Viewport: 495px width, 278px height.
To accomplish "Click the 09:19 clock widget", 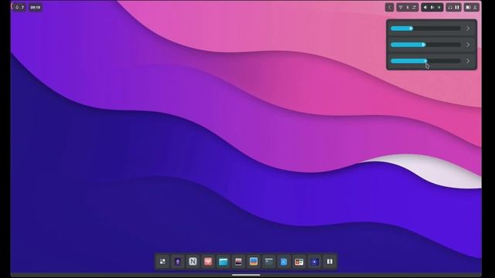I will pyautogui.click(x=36, y=7).
